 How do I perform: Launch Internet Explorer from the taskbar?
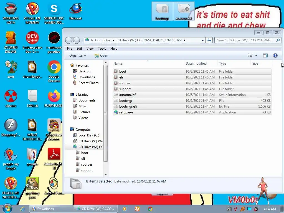pos(22,209)
